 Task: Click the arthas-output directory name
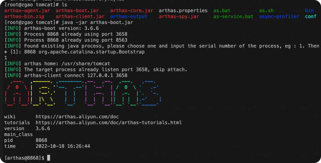pos(129,16)
